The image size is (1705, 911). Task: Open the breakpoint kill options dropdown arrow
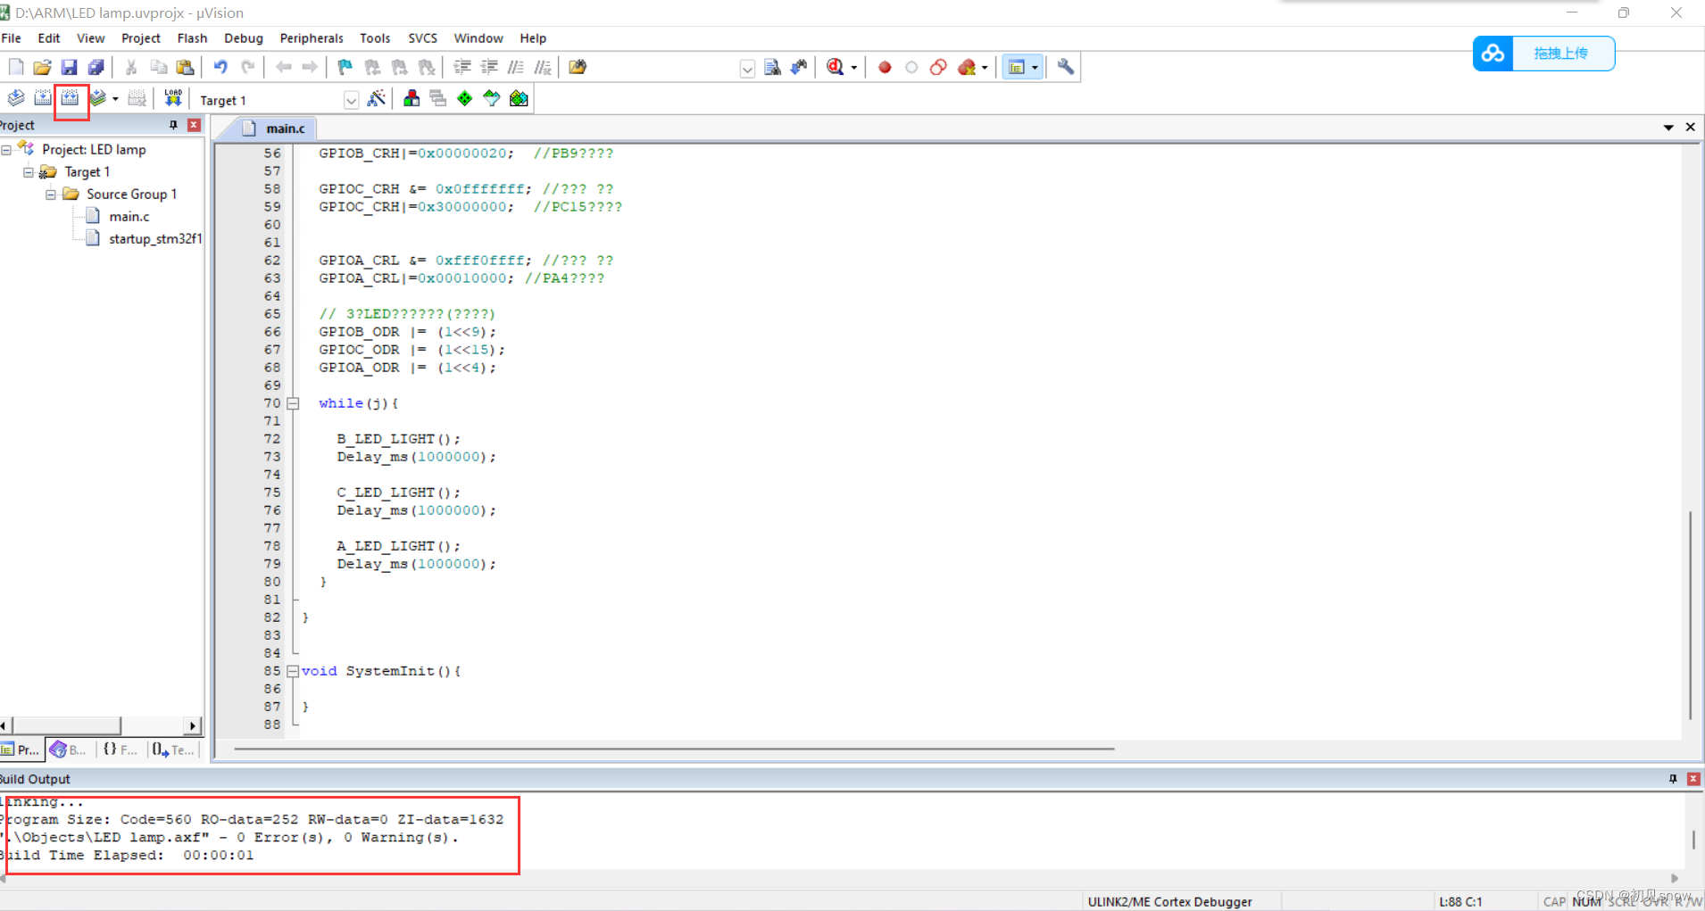tap(985, 68)
